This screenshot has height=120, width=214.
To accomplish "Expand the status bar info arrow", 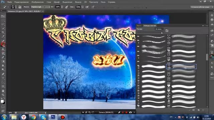I will (45, 113).
